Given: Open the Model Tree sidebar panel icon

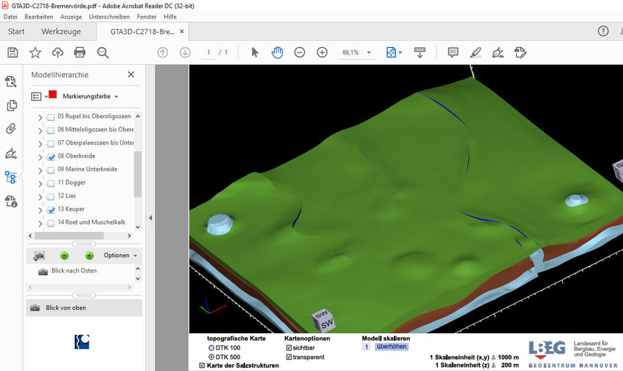Looking at the screenshot, I should [10, 177].
